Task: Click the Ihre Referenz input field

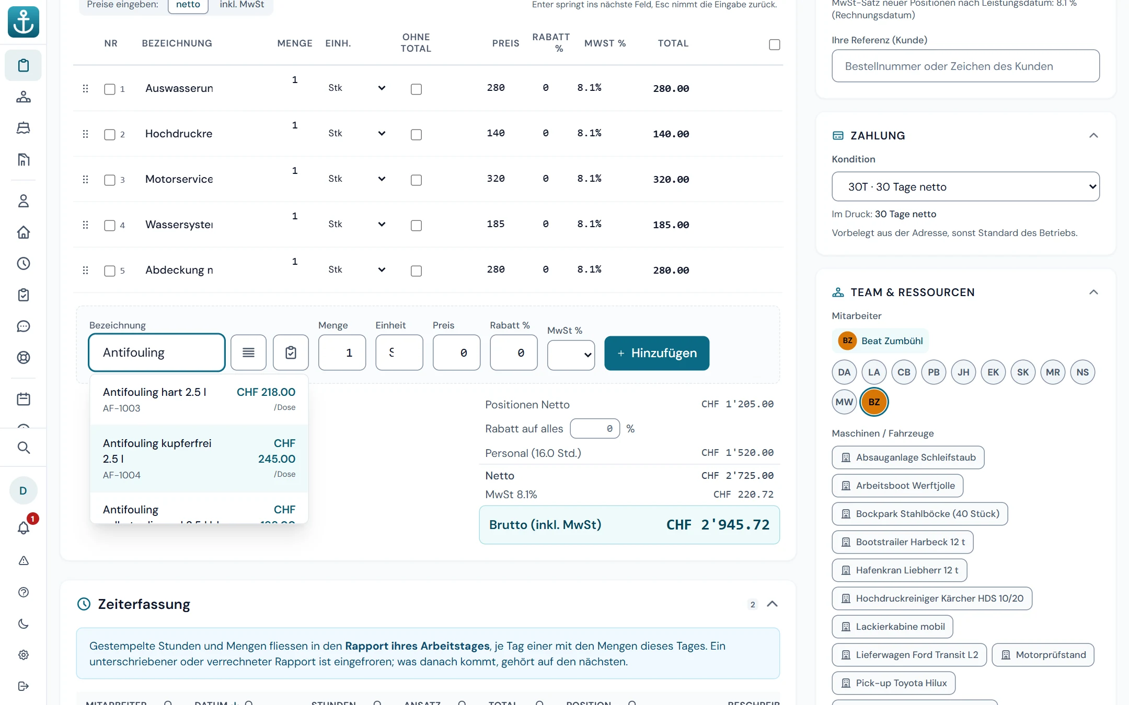Action: 965,66
